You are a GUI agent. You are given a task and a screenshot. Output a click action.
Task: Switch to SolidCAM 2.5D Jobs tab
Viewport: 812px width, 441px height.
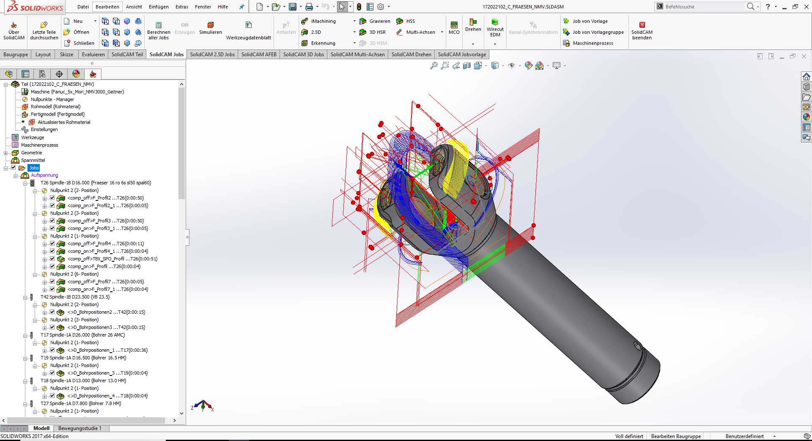[212, 54]
